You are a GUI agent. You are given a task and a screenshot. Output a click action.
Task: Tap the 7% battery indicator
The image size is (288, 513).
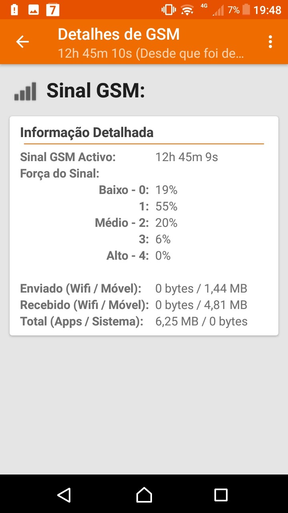(239, 10)
